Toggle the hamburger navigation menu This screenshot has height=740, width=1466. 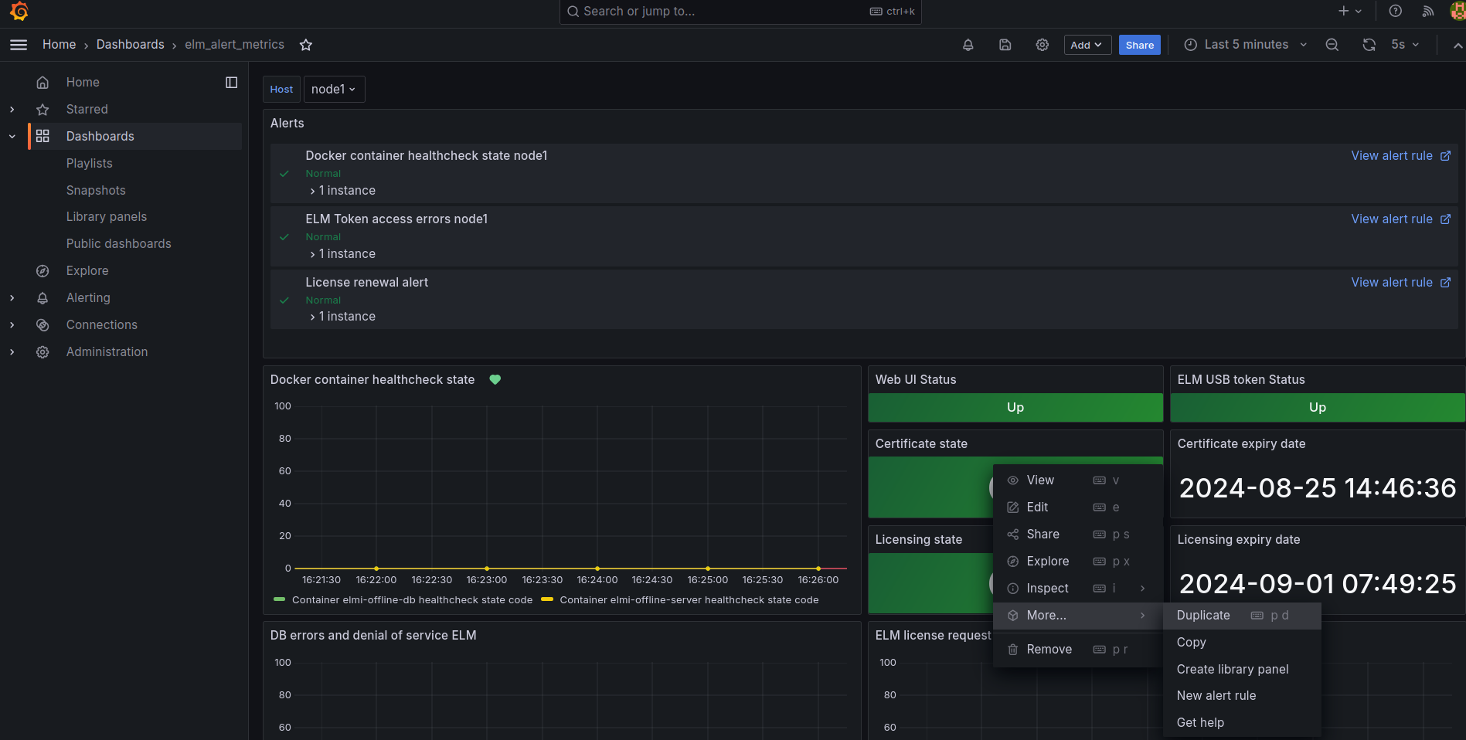click(19, 45)
